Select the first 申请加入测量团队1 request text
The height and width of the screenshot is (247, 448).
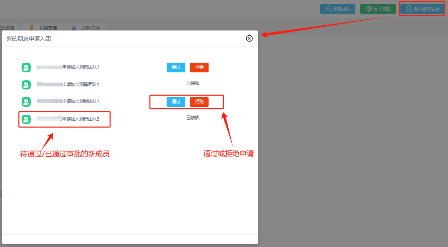80,67
